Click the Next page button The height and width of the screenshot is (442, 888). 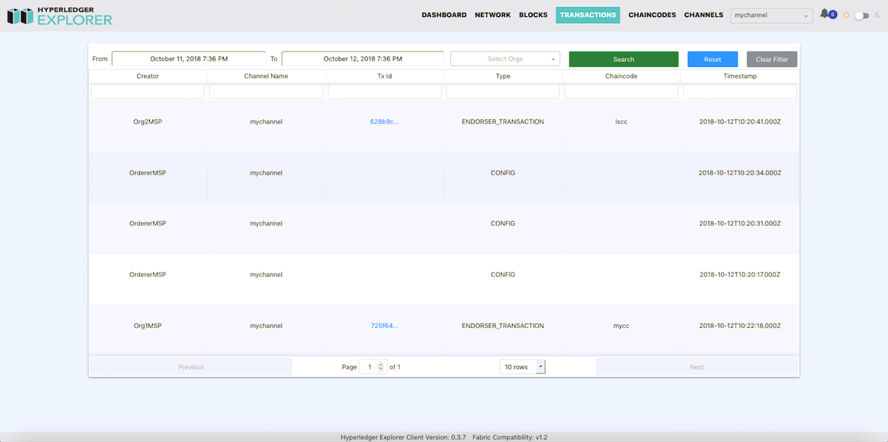(x=697, y=367)
